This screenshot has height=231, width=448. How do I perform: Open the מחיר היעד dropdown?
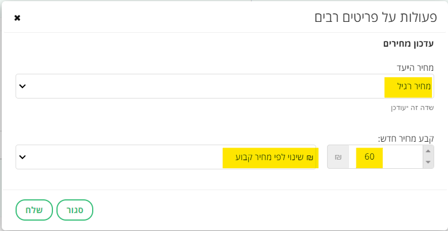click(225, 86)
